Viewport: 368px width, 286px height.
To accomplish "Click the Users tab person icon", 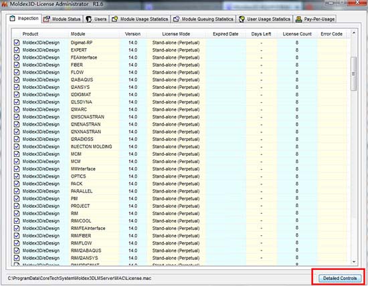I will 89,19.
